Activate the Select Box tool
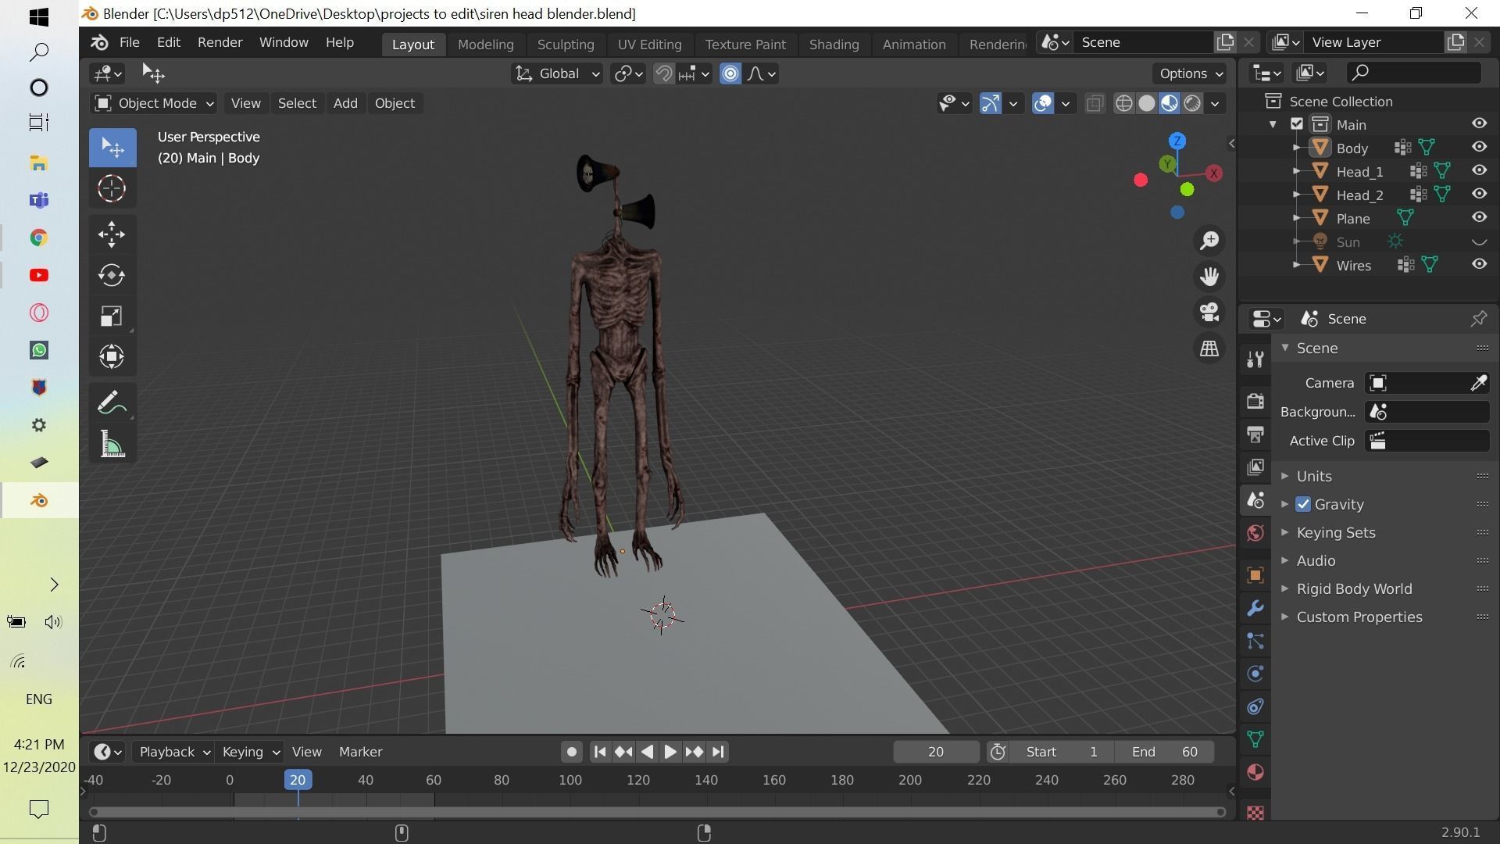 pos(112,148)
